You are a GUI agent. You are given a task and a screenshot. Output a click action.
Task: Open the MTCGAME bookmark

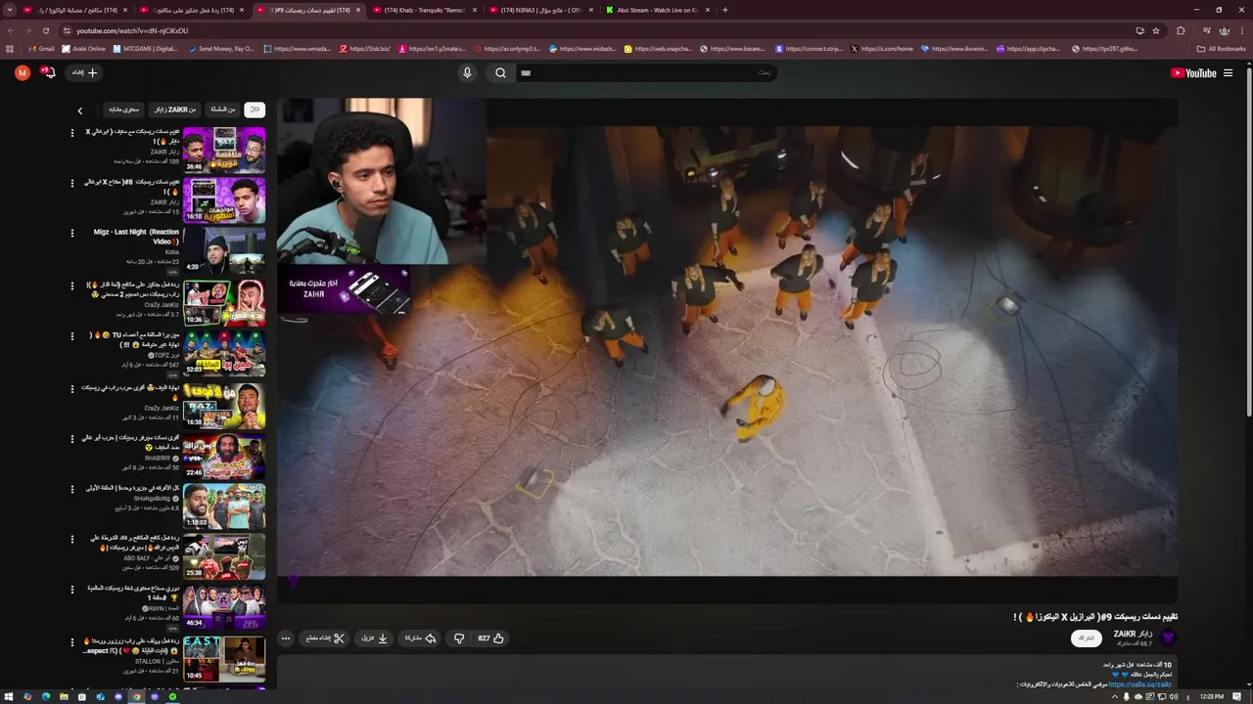point(147,49)
